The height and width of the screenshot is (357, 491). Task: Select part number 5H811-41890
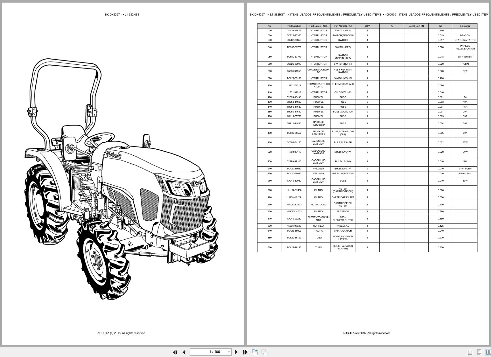pyautogui.click(x=294, y=123)
